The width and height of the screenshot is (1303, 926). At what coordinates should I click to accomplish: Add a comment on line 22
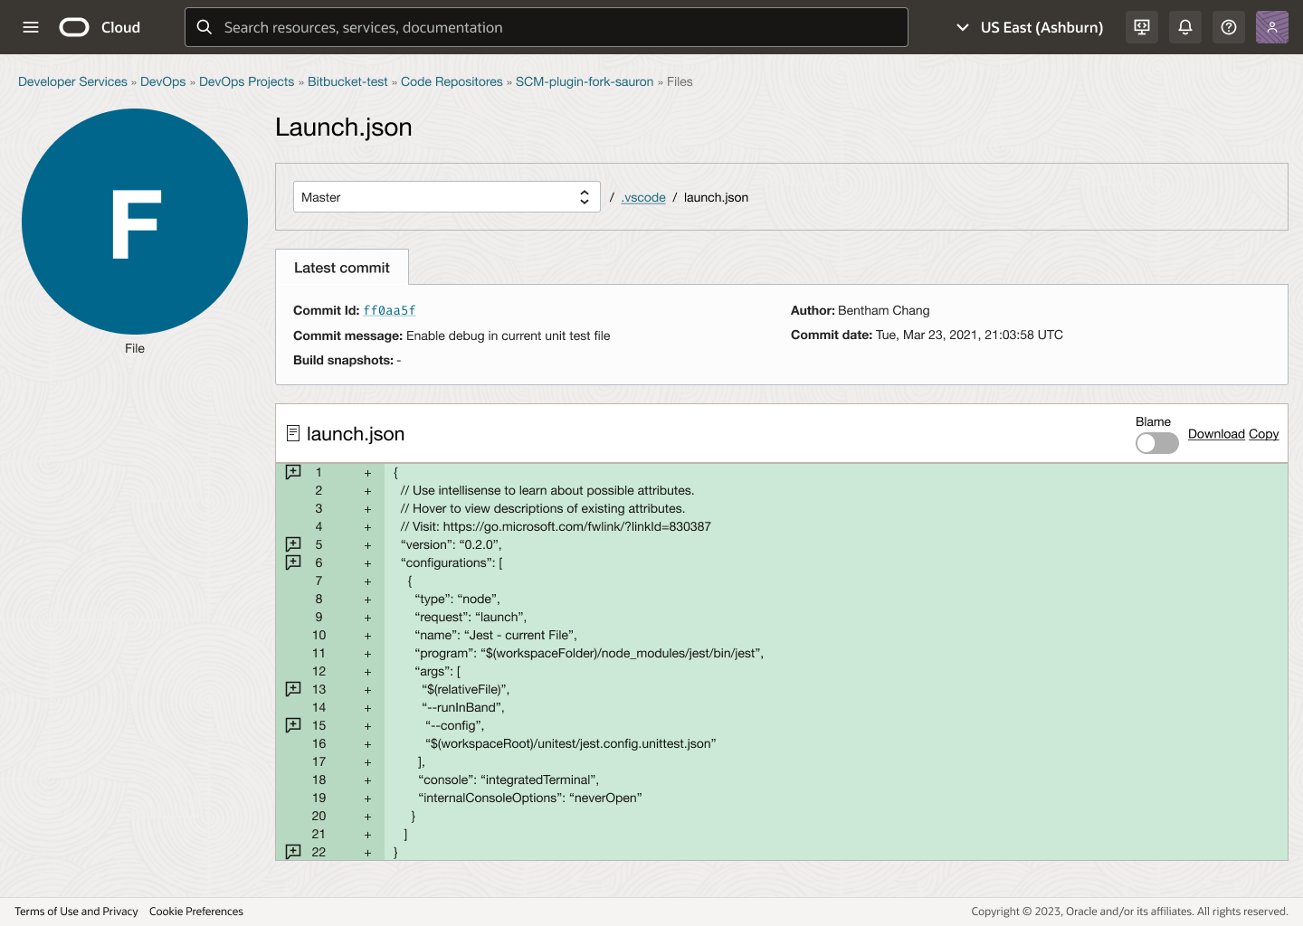[293, 852]
